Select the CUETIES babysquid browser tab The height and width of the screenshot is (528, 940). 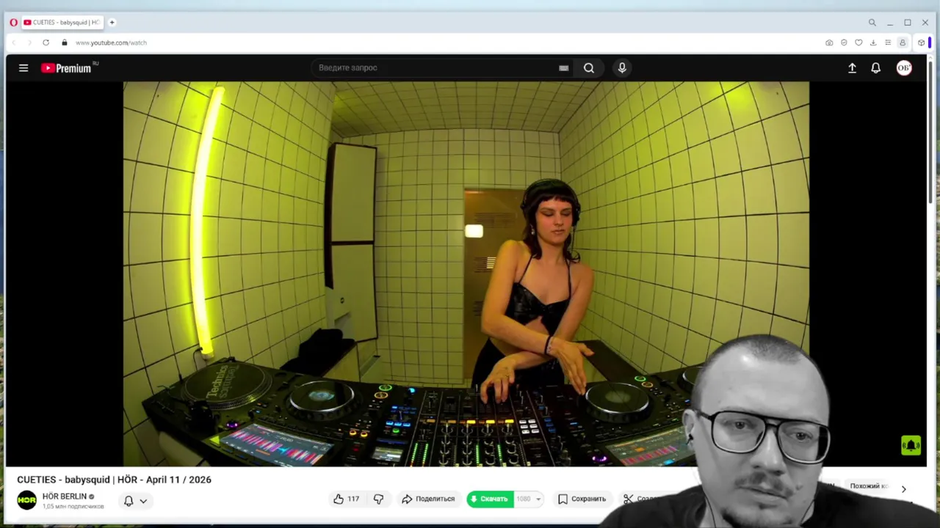click(62, 22)
